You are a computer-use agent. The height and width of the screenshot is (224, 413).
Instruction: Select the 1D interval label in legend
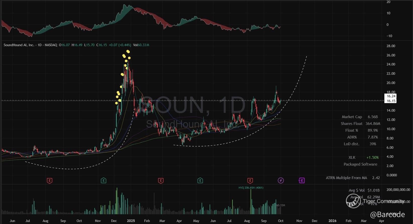39,45
